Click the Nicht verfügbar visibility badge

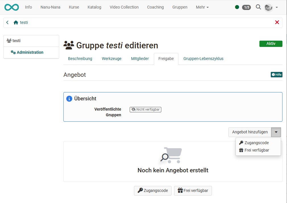[145, 109]
